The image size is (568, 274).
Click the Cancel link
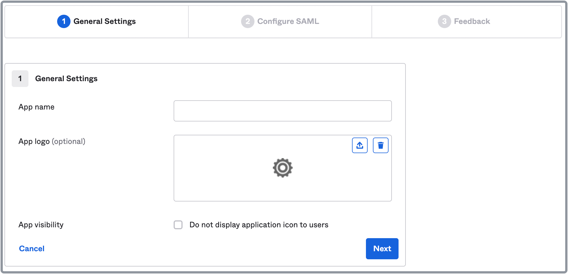(x=31, y=248)
